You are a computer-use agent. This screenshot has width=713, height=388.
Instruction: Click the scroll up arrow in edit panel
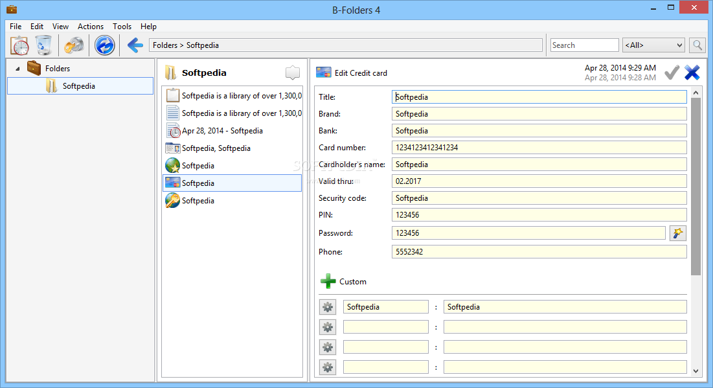point(696,93)
